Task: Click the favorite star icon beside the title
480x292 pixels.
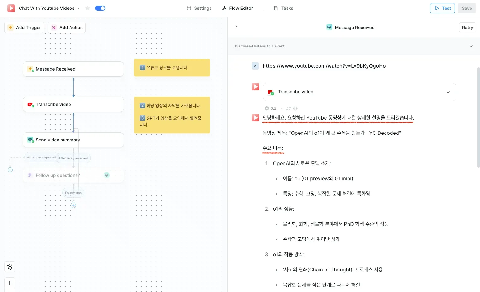Action: (88, 8)
